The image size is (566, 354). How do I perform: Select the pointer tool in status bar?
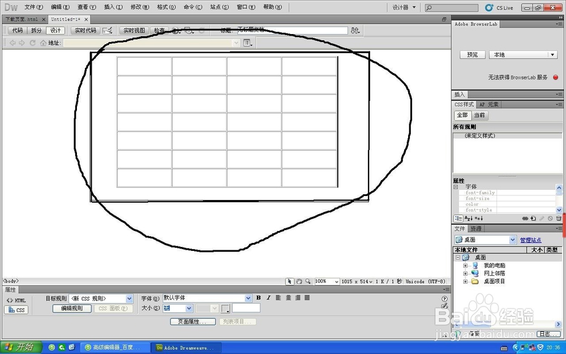(289, 282)
